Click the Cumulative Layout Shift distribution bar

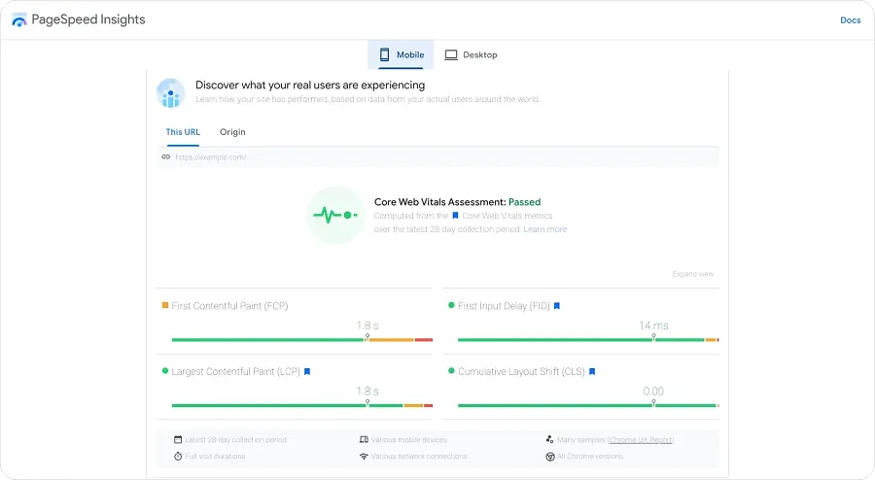pyautogui.click(x=588, y=405)
